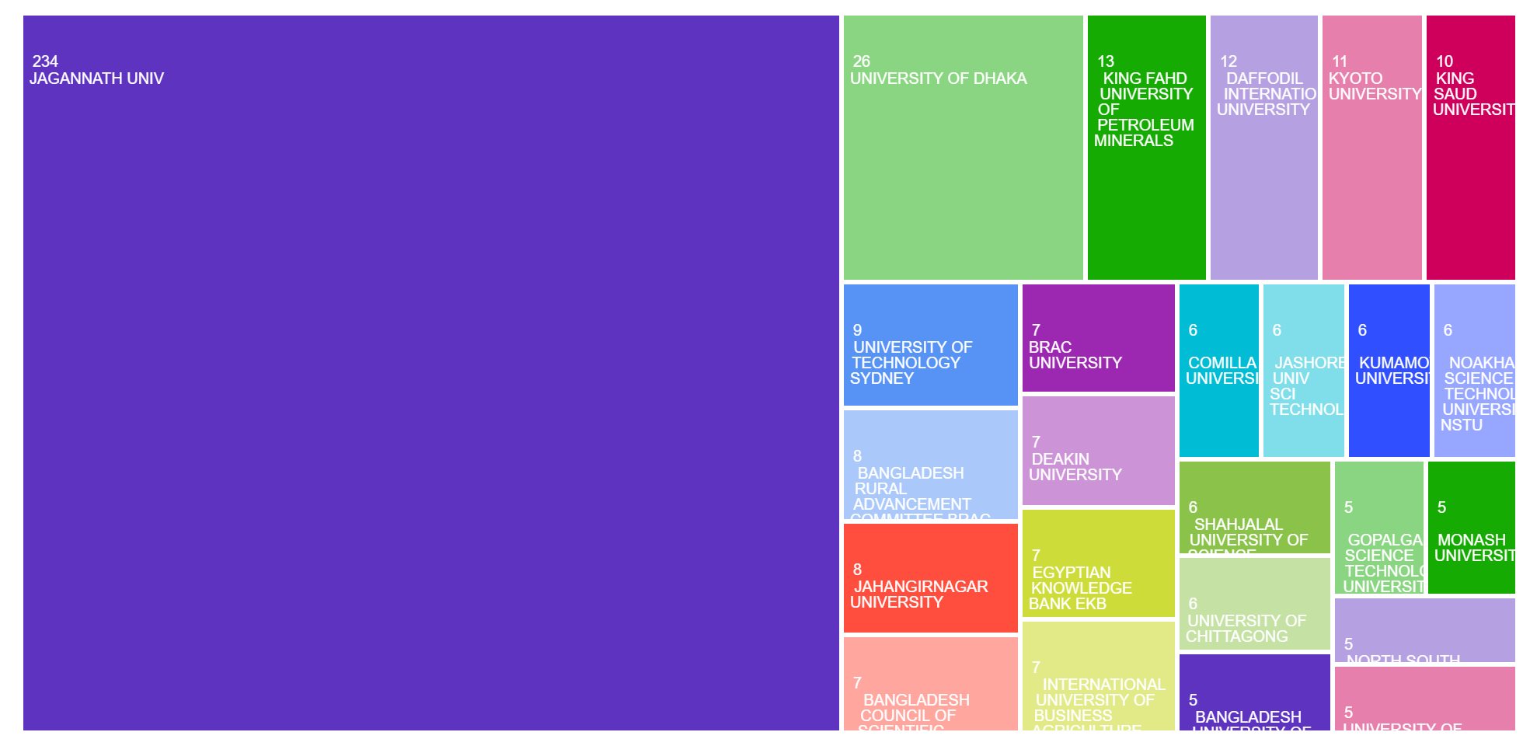The width and height of the screenshot is (1523, 746).
Task: Select Bangladesh Rural Advancement Committee tile
Action: pyautogui.click(x=930, y=465)
